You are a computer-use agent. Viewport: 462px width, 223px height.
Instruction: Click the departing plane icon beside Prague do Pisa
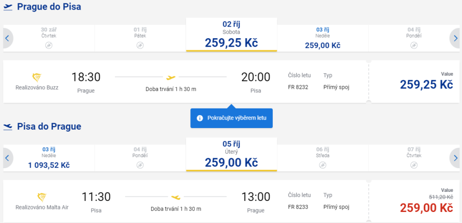pyautogui.click(x=8, y=7)
